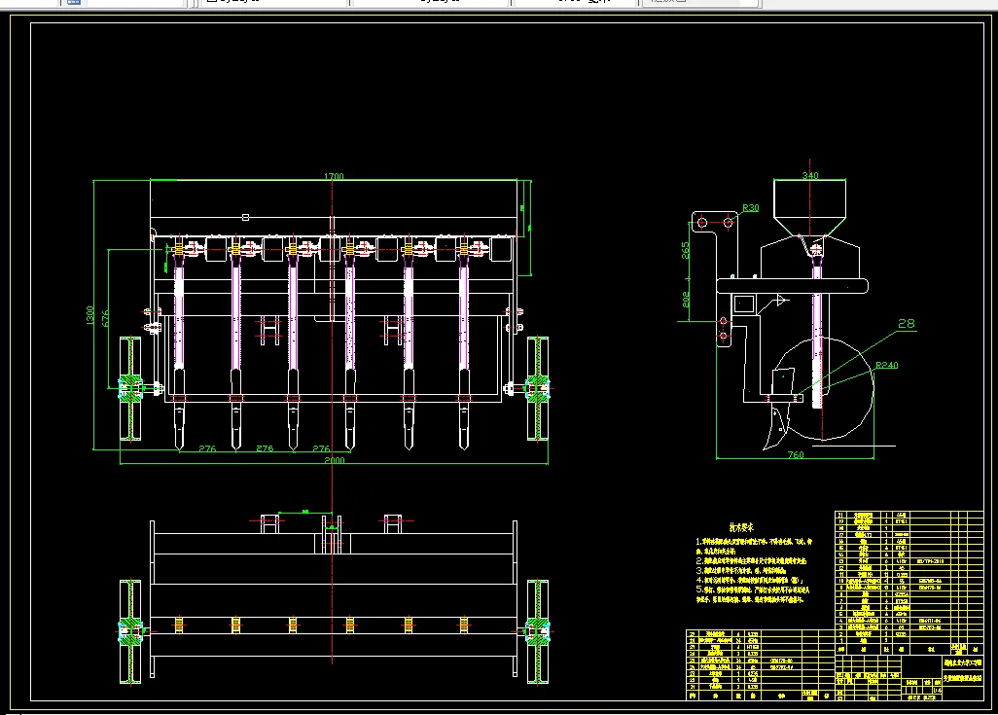This screenshot has height=715, width=998.
Task: Pick the 676 vertical dimension text
Action: (x=105, y=318)
